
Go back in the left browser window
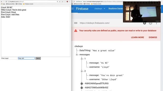2,2
